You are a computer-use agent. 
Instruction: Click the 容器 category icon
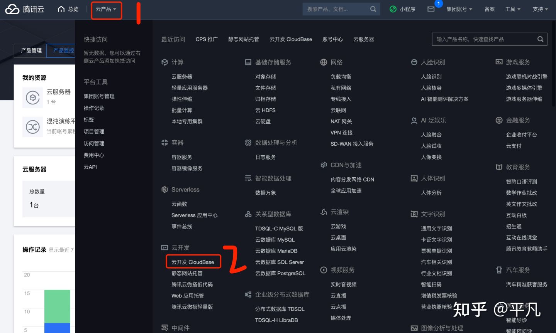click(164, 143)
